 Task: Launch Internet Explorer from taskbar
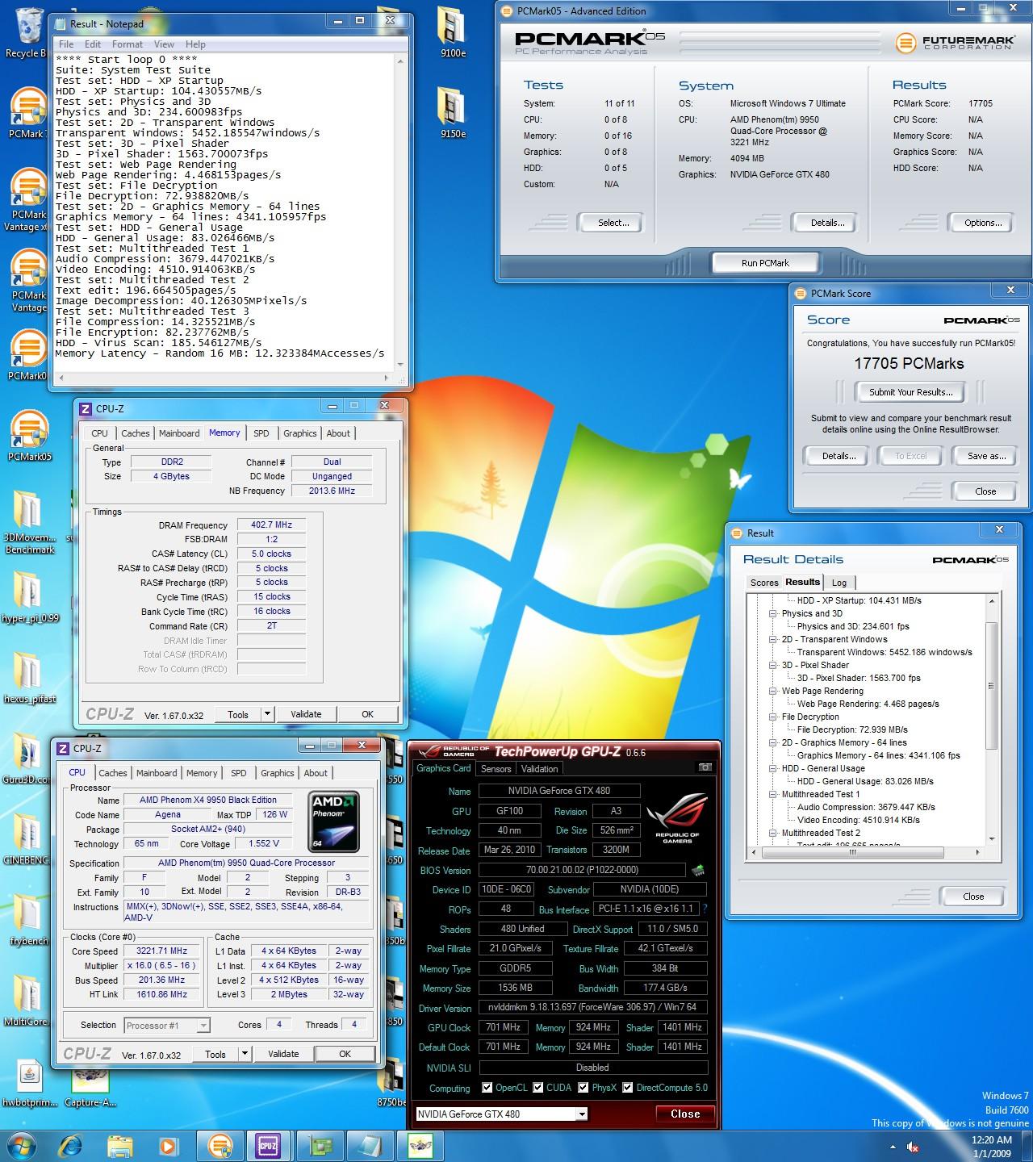click(72, 1145)
